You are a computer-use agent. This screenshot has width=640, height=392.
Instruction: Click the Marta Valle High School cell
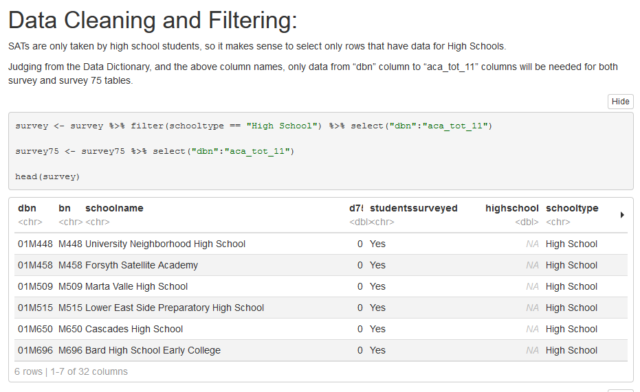point(136,286)
